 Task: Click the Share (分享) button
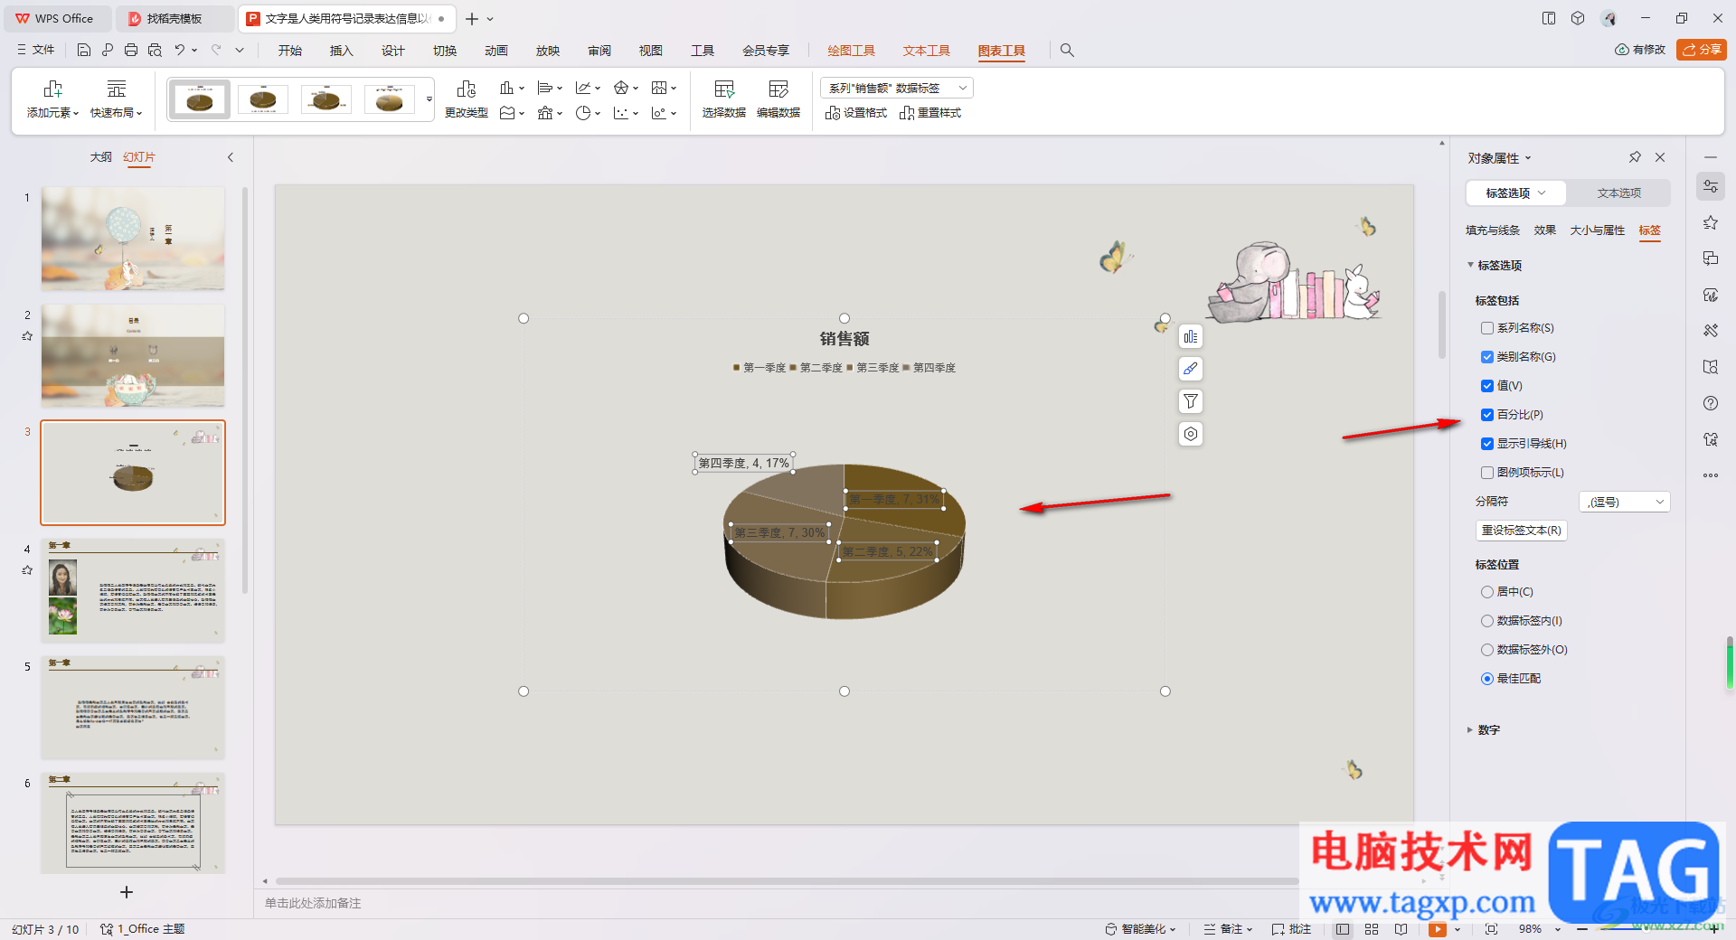pos(1701,50)
